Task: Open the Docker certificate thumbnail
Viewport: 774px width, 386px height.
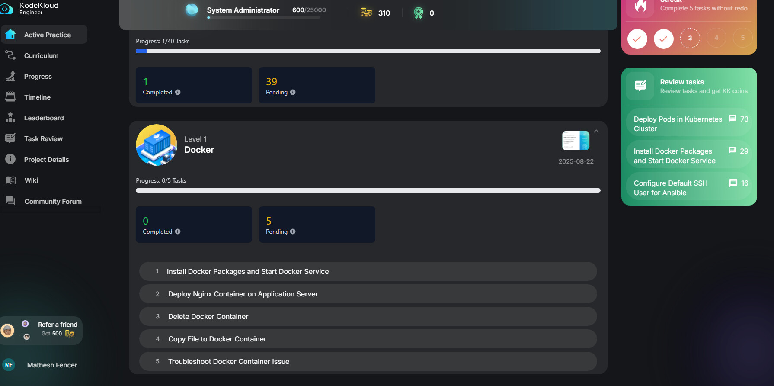Action: tap(576, 141)
